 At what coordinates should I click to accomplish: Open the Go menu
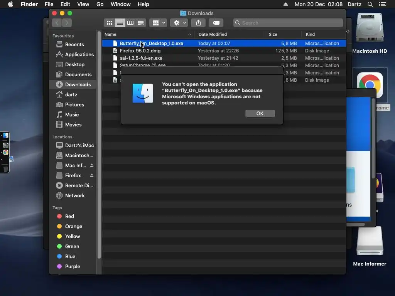pyautogui.click(x=100, y=4)
